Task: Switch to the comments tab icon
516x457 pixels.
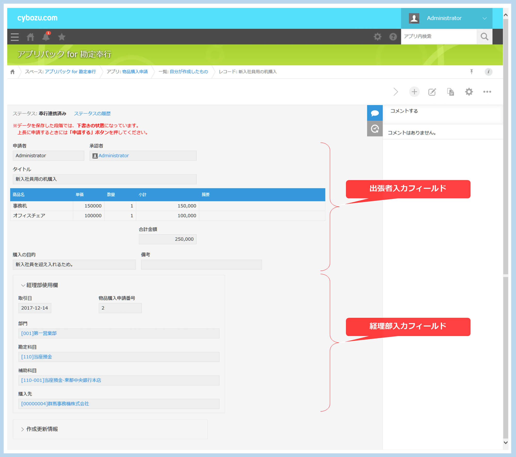Action: [375, 113]
